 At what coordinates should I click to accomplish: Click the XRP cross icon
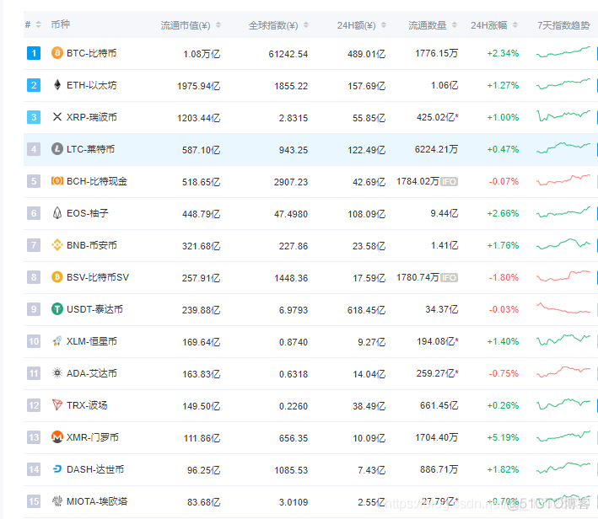57,116
